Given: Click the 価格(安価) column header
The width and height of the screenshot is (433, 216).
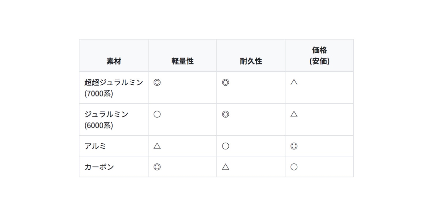Looking at the screenshot, I should pos(319,56).
